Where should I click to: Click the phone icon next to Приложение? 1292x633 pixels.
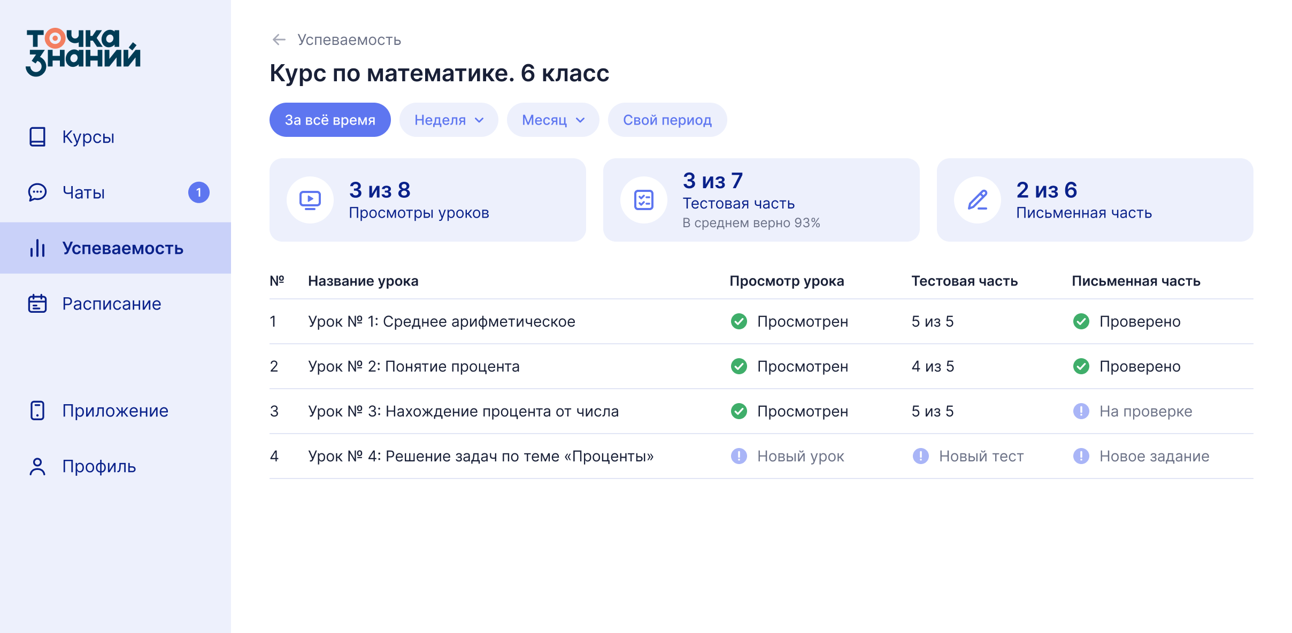pyautogui.click(x=37, y=411)
